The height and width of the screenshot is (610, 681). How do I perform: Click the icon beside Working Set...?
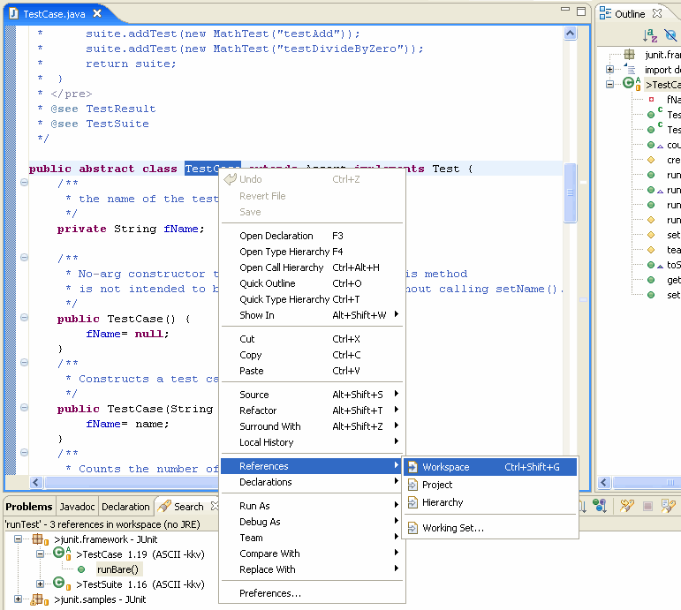tap(412, 528)
